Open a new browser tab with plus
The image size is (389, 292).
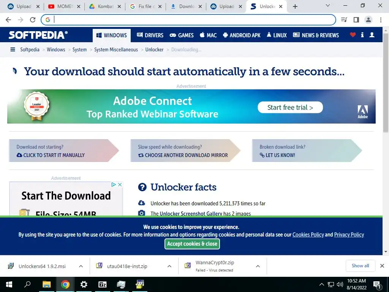tap(295, 6)
